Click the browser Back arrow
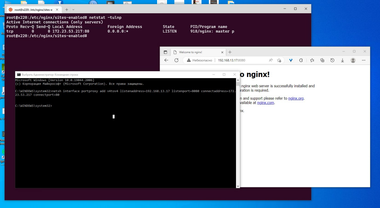Screen dimensions: 380x208 (x=166, y=60)
